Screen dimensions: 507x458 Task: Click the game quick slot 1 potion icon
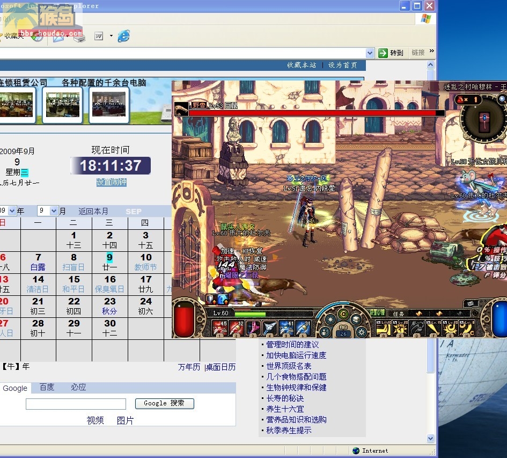click(x=219, y=328)
